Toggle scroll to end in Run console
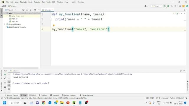189x106 pixels. pos(9,85)
